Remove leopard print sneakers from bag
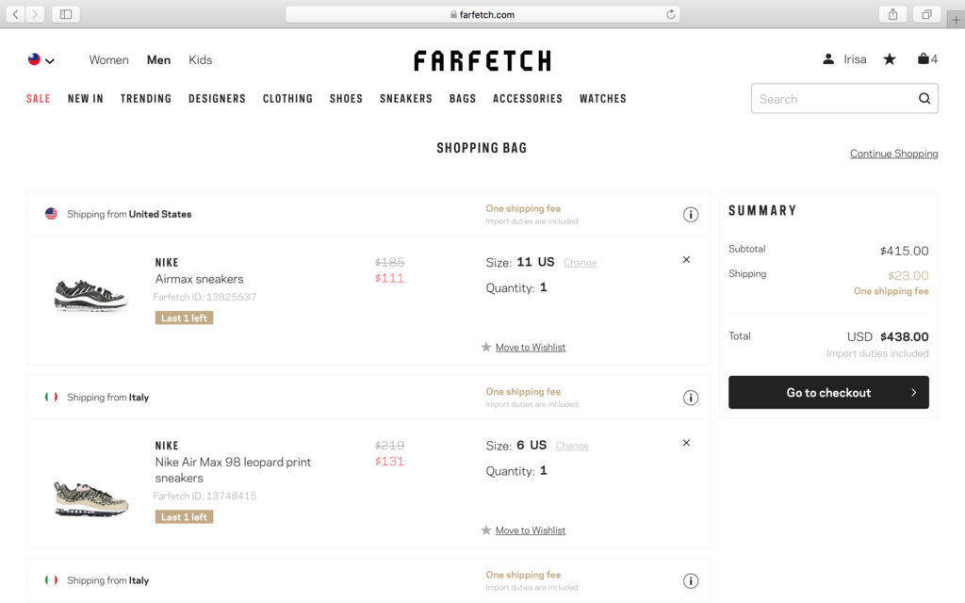965x603 pixels. tap(686, 443)
